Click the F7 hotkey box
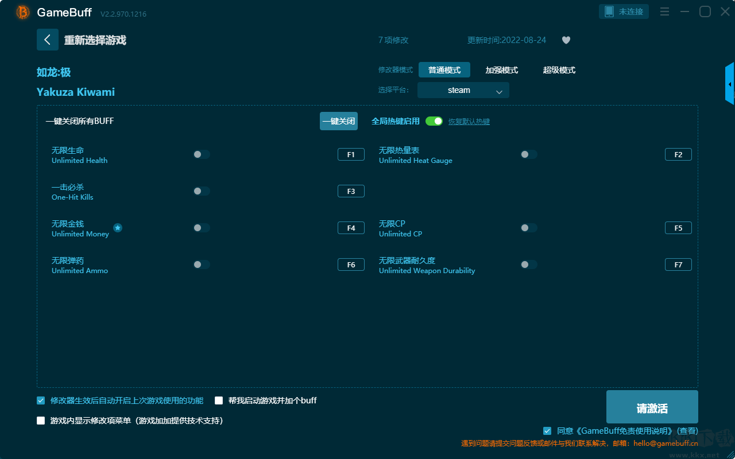Screen dimensions: 735x459 pyautogui.click(x=678, y=264)
